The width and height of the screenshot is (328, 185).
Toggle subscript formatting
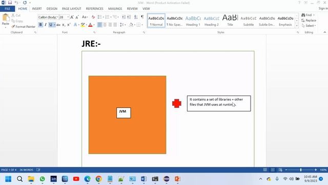pyautogui.click(x=64, y=25)
